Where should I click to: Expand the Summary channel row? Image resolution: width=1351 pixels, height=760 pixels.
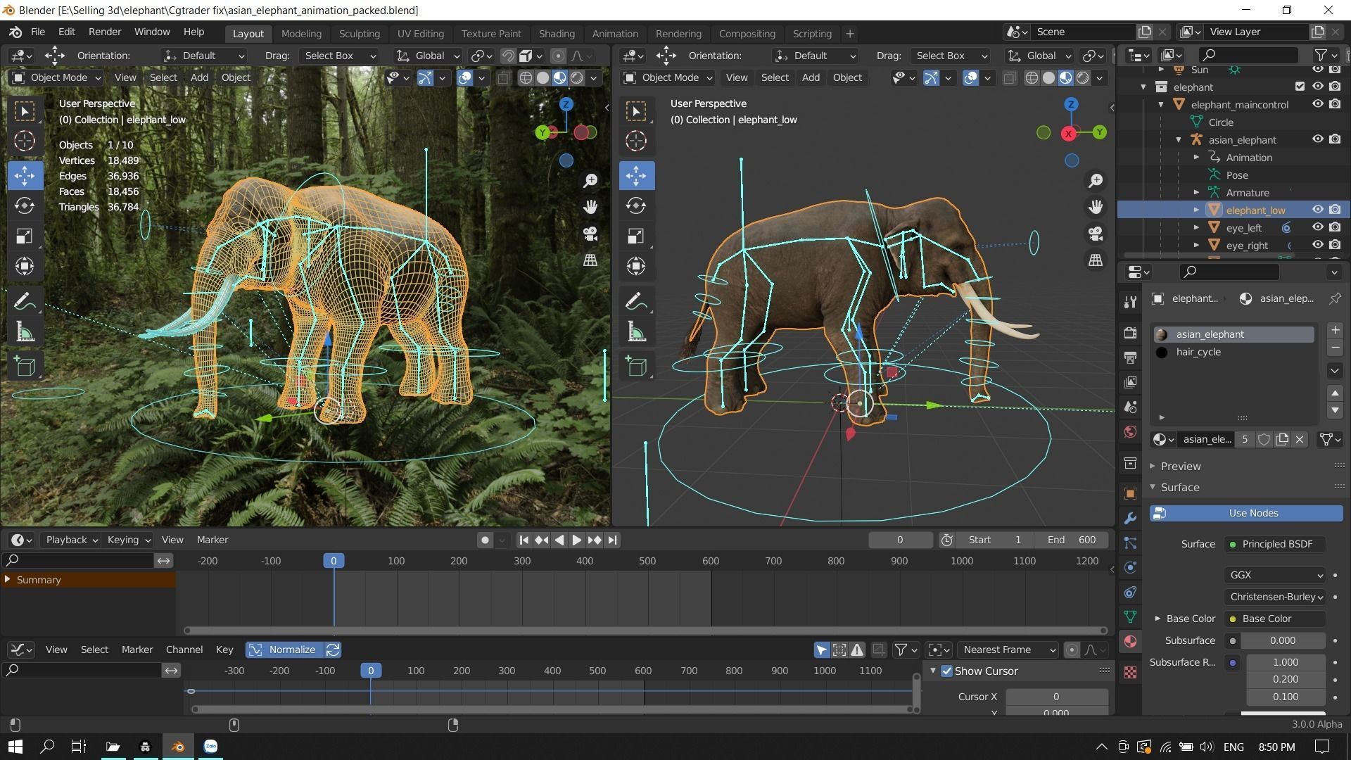tap(8, 579)
